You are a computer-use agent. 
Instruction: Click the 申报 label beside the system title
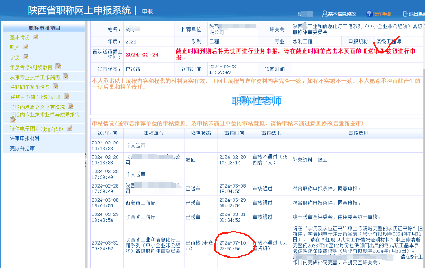148,11
